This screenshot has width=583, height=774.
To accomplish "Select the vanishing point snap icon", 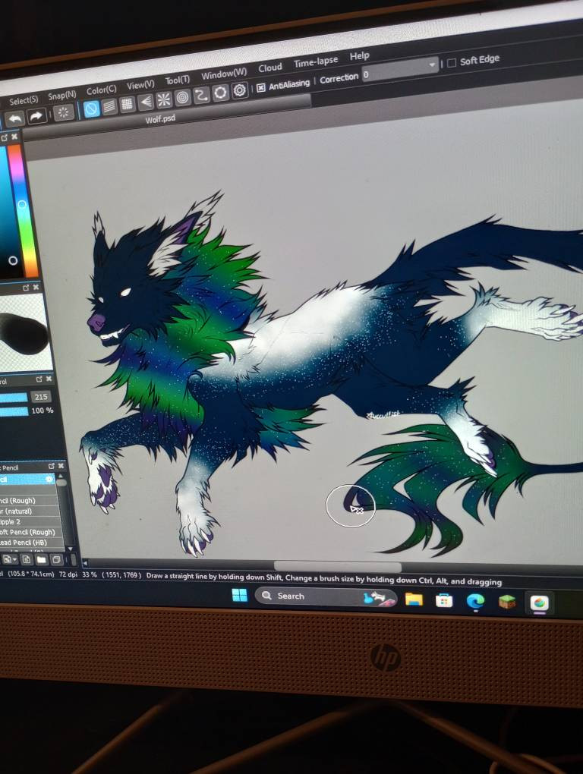I will pos(145,102).
